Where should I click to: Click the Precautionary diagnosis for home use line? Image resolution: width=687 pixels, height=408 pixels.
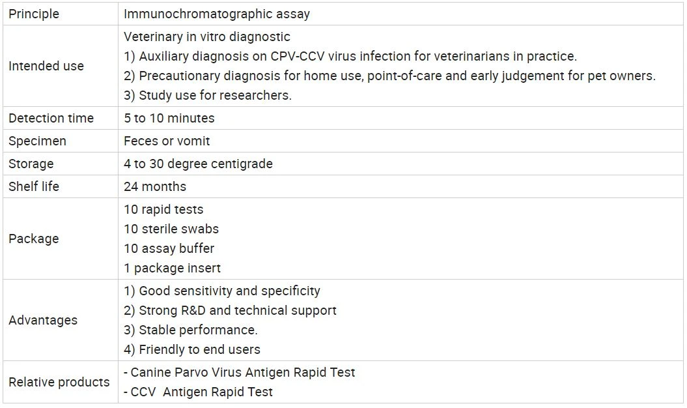click(389, 76)
